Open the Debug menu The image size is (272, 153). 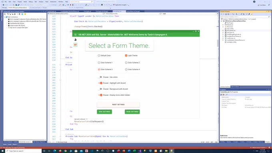(x=30, y=2)
